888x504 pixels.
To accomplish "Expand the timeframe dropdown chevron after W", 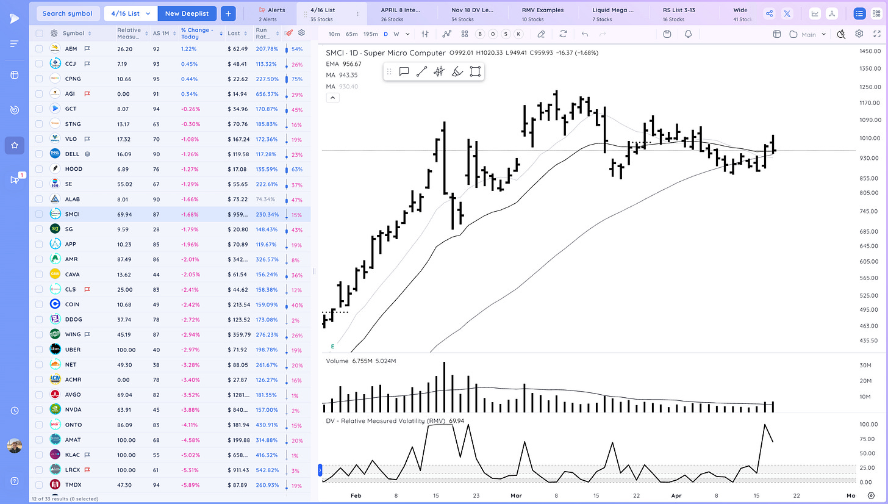I will [x=408, y=34].
